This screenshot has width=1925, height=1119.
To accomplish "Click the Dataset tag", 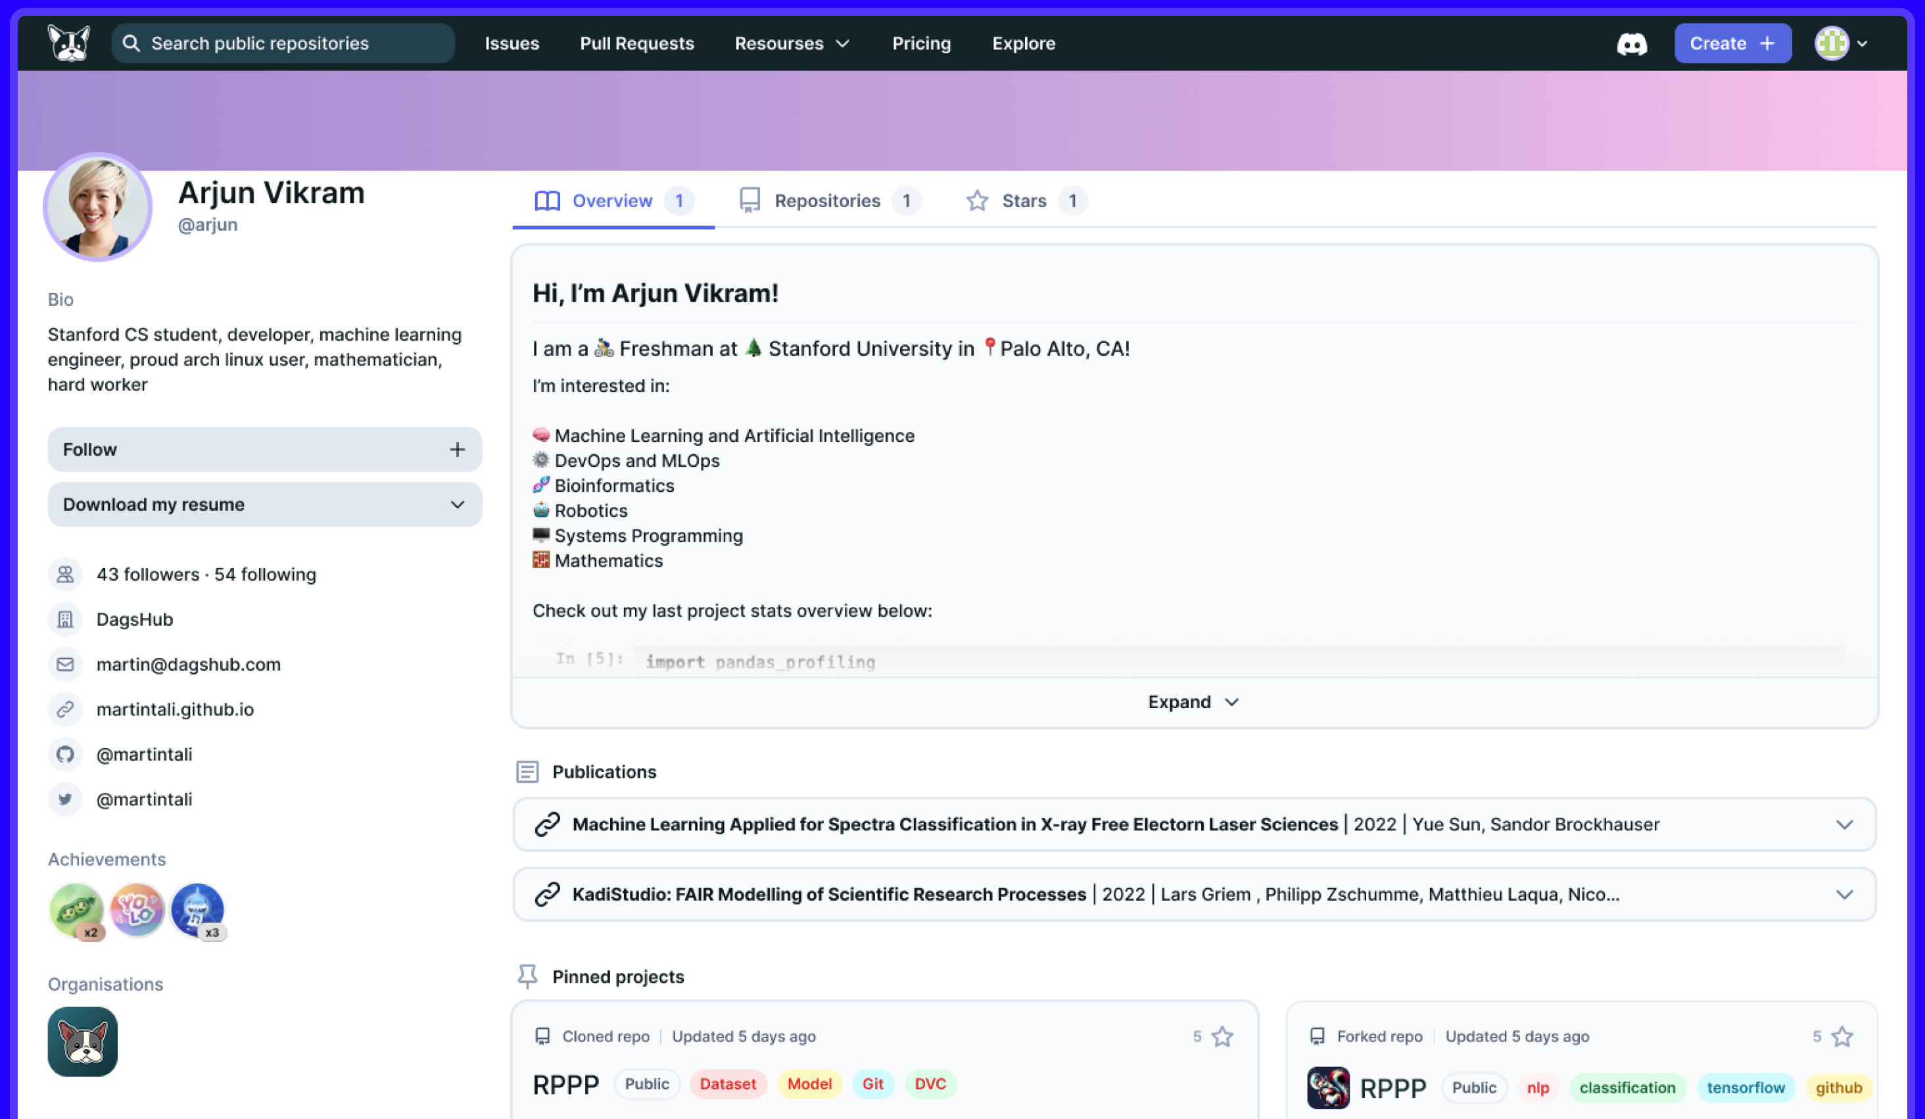I will 727,1084.
